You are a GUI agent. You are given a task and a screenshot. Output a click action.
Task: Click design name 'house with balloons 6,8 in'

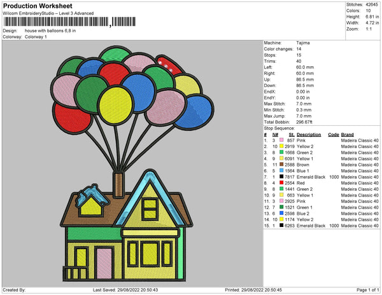point(50,31)
